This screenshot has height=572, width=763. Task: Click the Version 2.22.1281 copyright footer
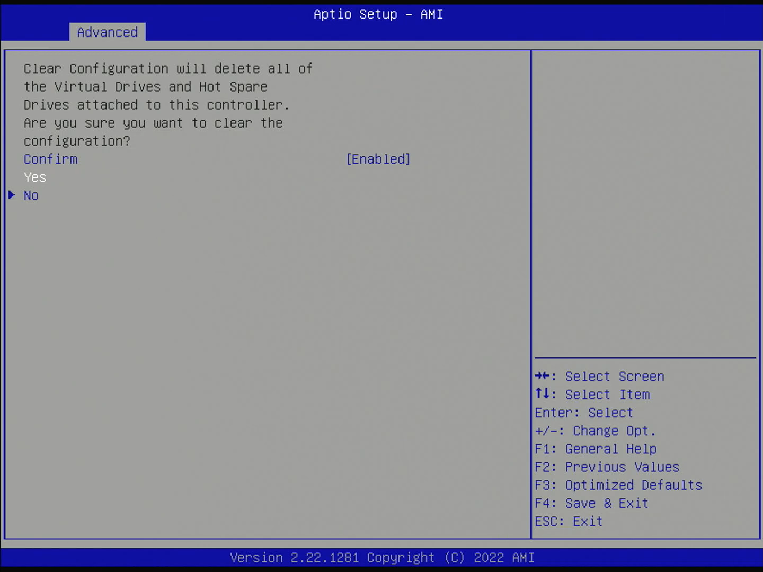pyautogui.click(x=382, y=558)
